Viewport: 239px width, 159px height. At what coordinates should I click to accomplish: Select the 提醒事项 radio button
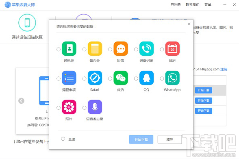pos(59,78)
